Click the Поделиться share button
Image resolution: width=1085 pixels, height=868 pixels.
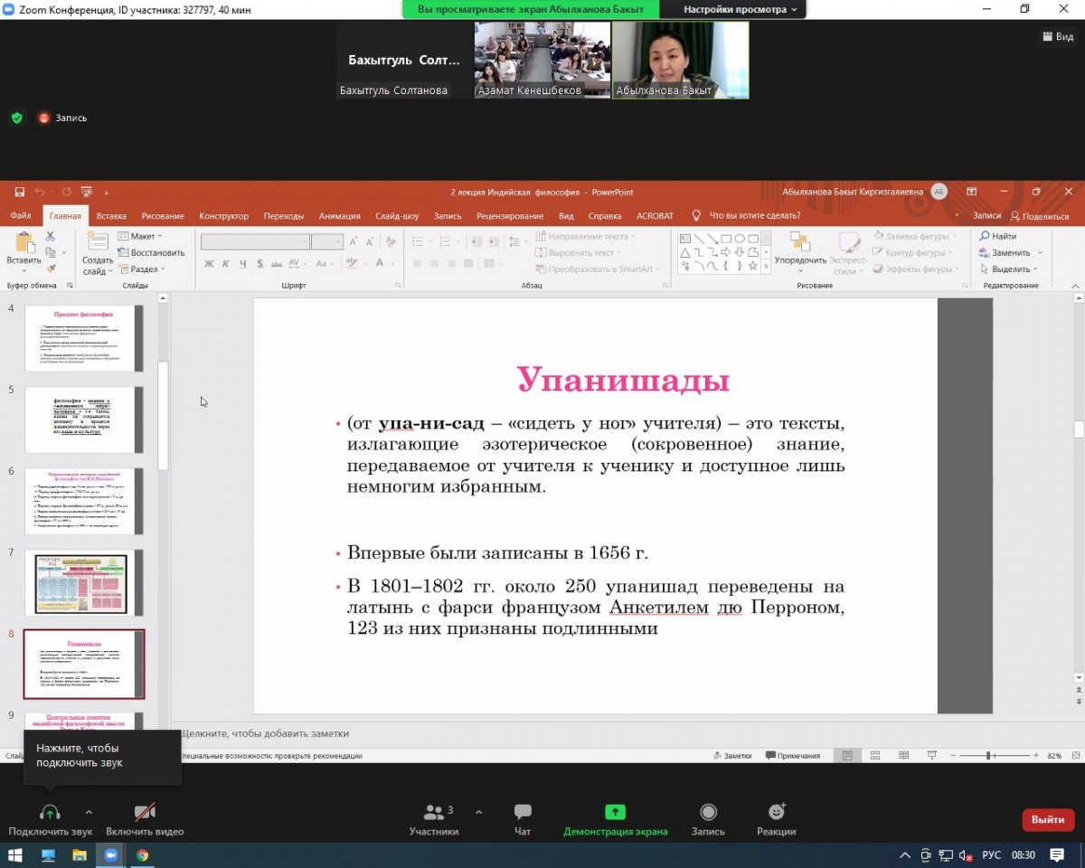click(x=1040, y=216)
